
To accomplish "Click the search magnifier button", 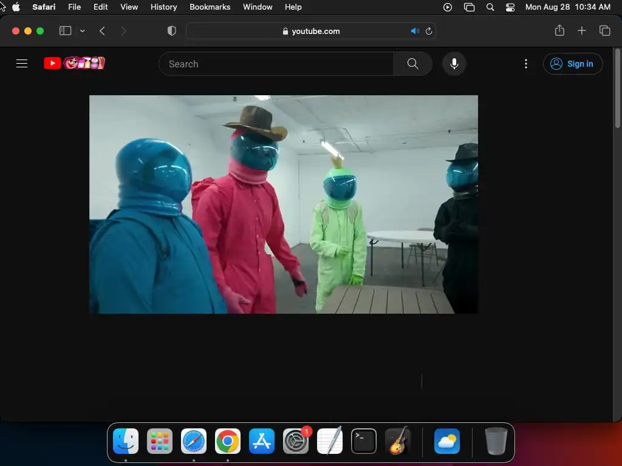I will pos(412,64).
